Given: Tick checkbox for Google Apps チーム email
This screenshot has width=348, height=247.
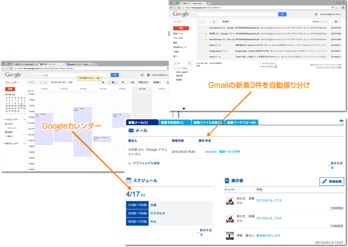Looking at the screenshot, I should coord(199,51).
